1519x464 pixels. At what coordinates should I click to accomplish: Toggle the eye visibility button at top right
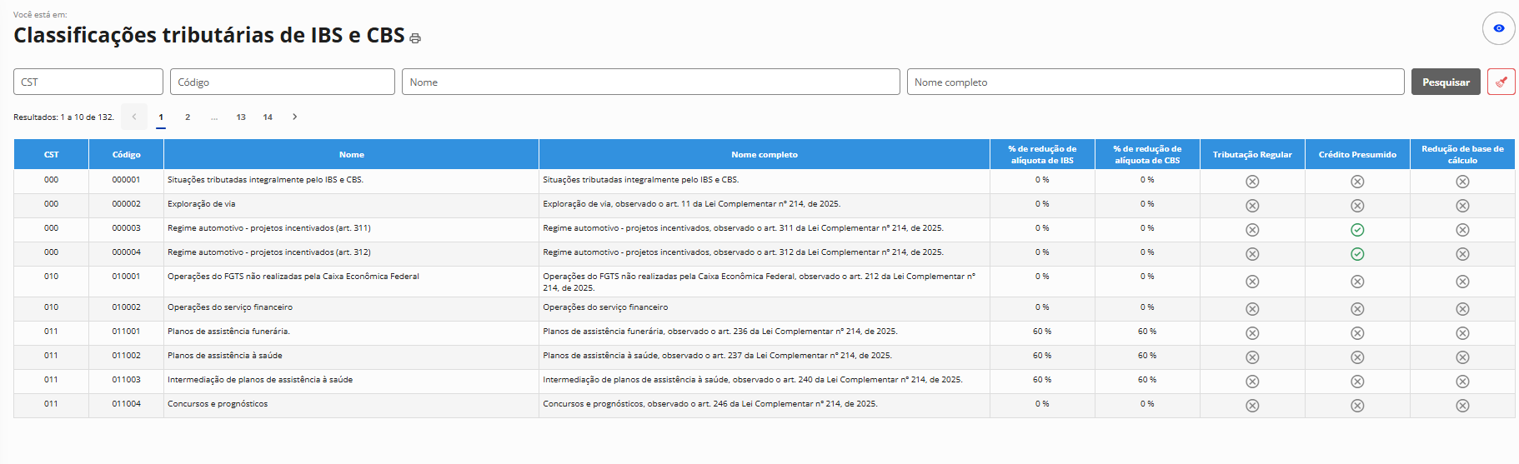click(1498, 28)
